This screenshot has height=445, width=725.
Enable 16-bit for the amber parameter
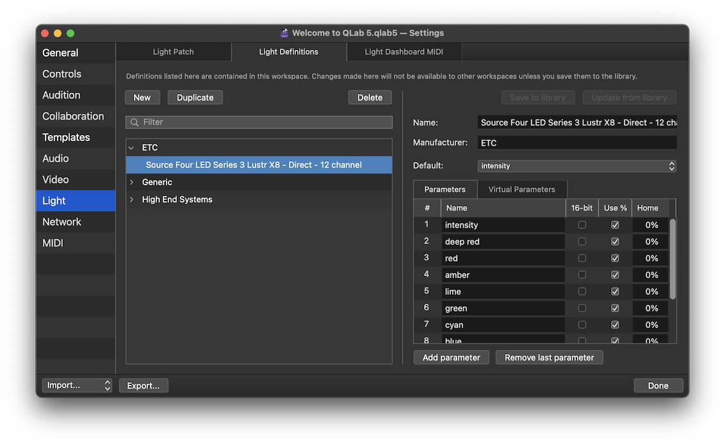coord(582,275)
